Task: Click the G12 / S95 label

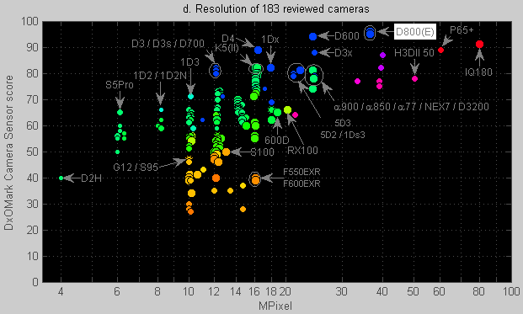Action: pos(136,167)
